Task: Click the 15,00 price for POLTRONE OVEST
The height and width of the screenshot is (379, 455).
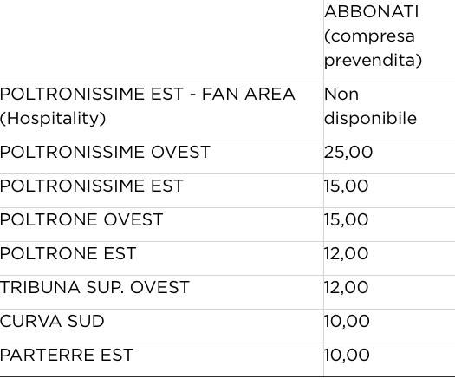Action: 346,219
